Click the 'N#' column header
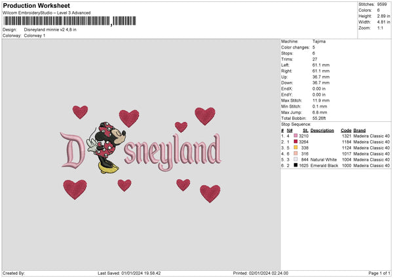The image size is (393, 278). pyautogui.click(x=290, y=130)
